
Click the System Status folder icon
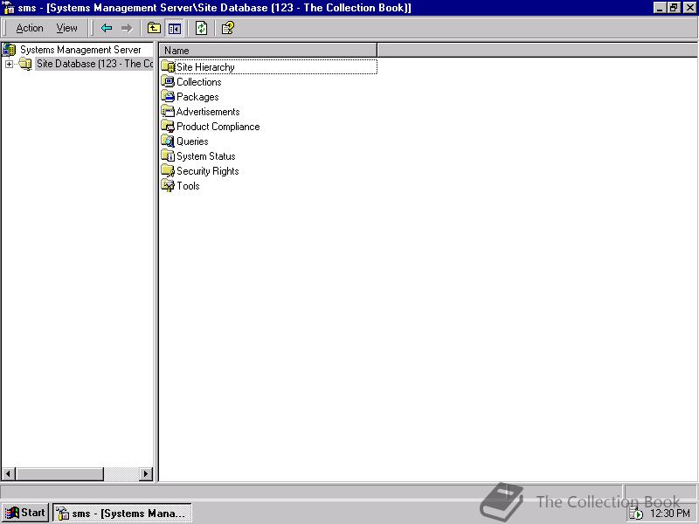coord(168,155)
